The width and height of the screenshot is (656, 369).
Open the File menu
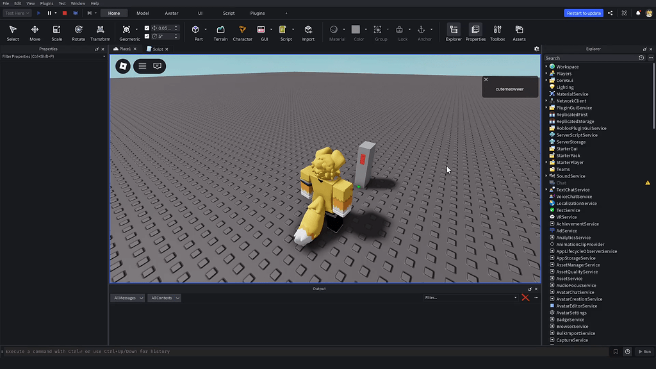pyautogui.click(x=6, y=3)
